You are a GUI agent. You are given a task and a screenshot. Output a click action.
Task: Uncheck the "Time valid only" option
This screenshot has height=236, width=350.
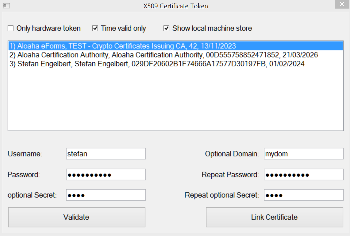pos(95,28)
